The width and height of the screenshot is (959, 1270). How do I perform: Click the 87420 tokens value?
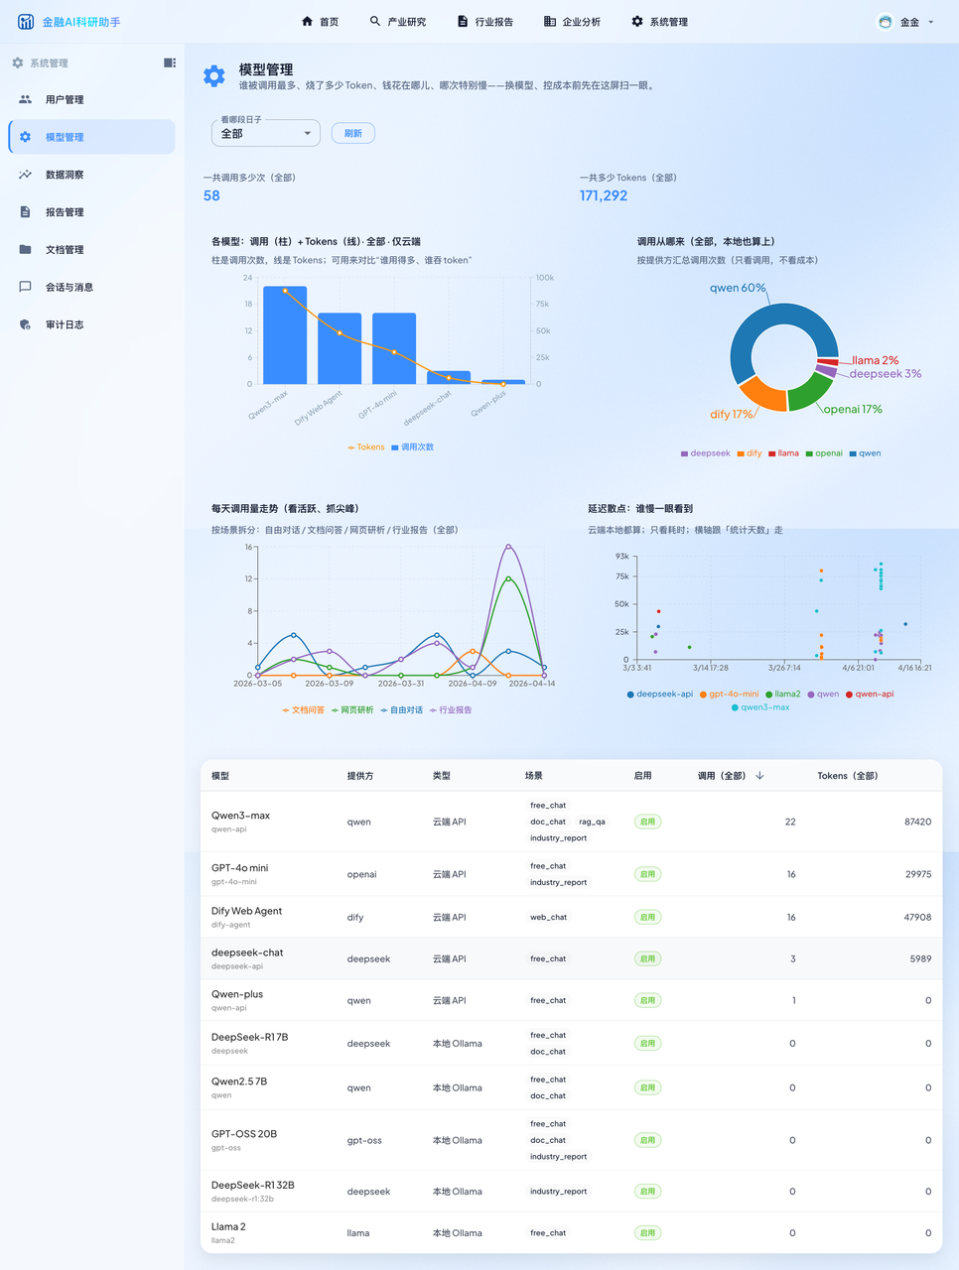click(917, 822)
